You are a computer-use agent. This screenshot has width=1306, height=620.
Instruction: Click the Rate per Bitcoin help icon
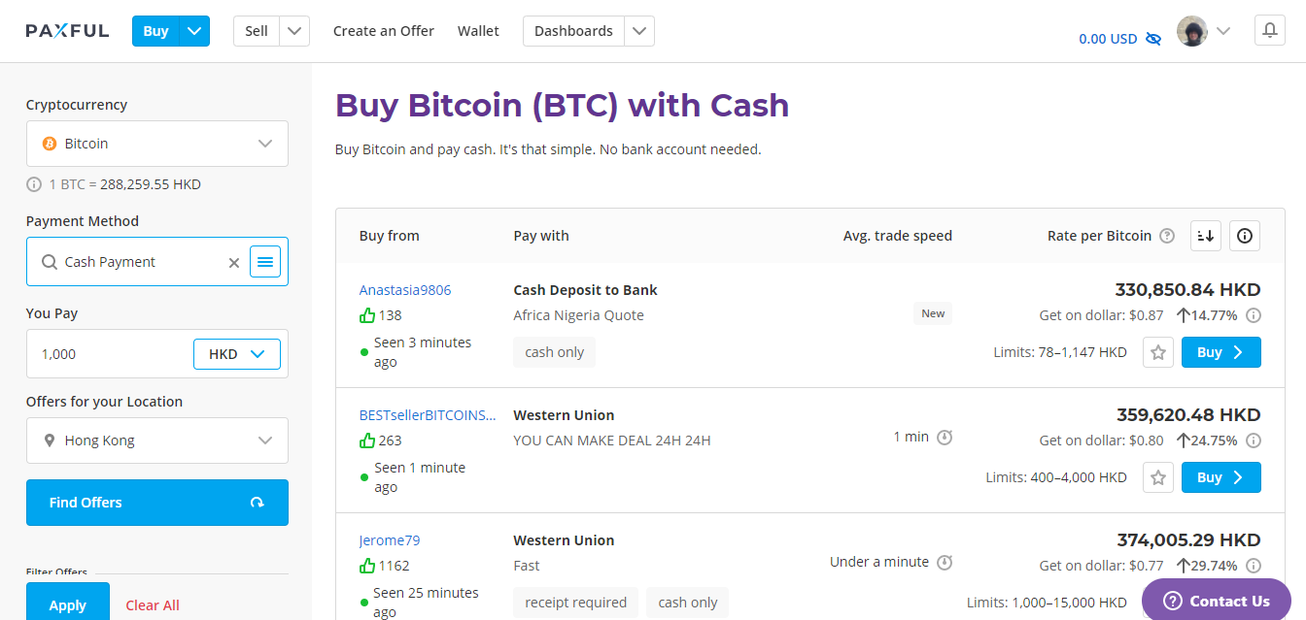[1167, 236]
